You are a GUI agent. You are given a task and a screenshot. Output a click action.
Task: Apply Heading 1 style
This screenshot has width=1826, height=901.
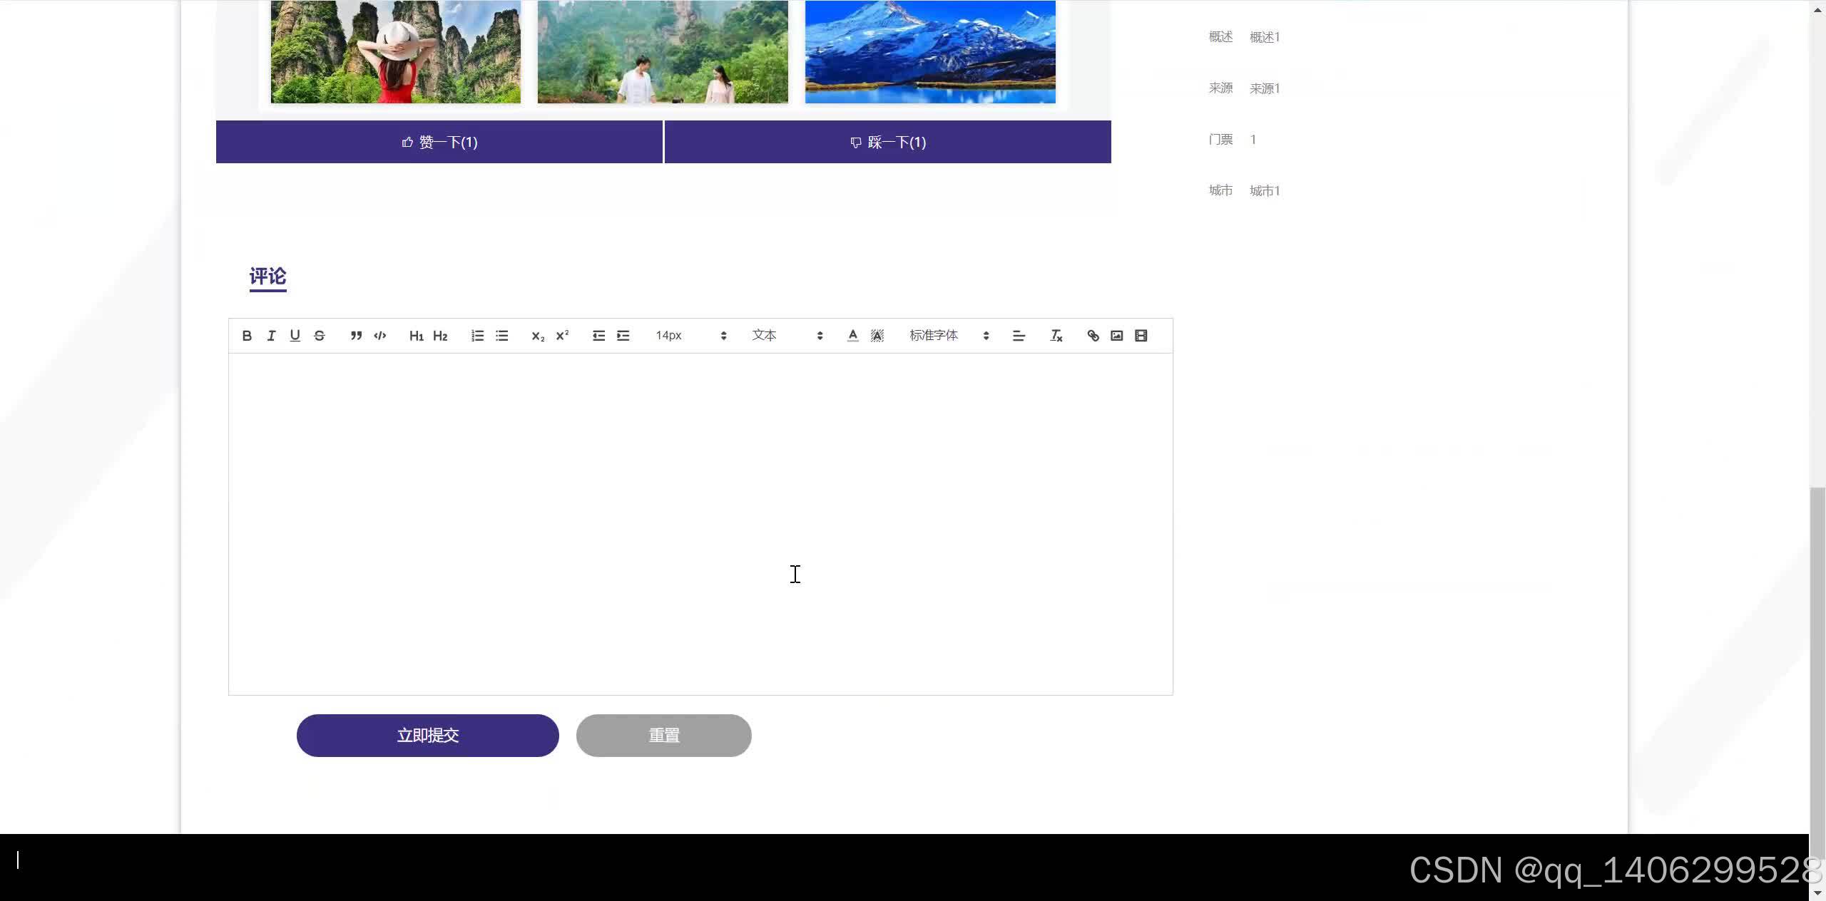(417, 336)
